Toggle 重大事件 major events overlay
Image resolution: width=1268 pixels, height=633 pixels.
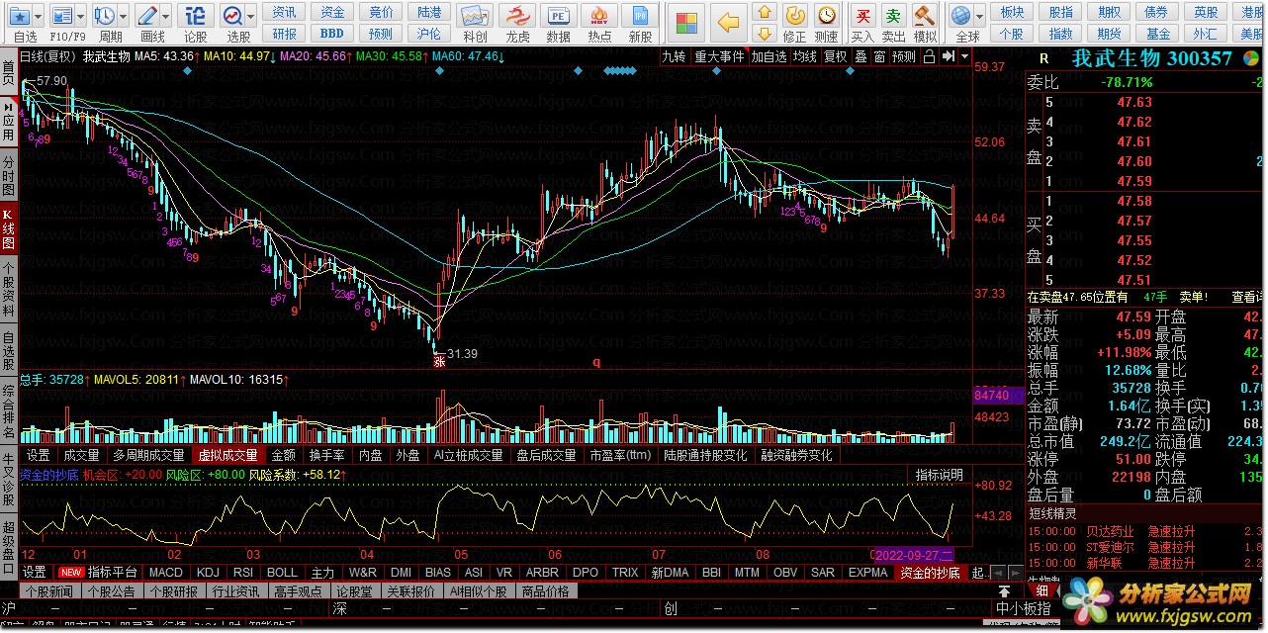coord(719,56)
